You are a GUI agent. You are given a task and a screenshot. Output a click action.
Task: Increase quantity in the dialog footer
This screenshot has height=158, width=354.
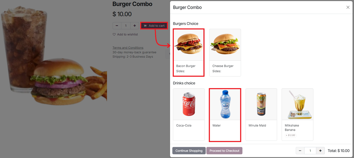320,151
